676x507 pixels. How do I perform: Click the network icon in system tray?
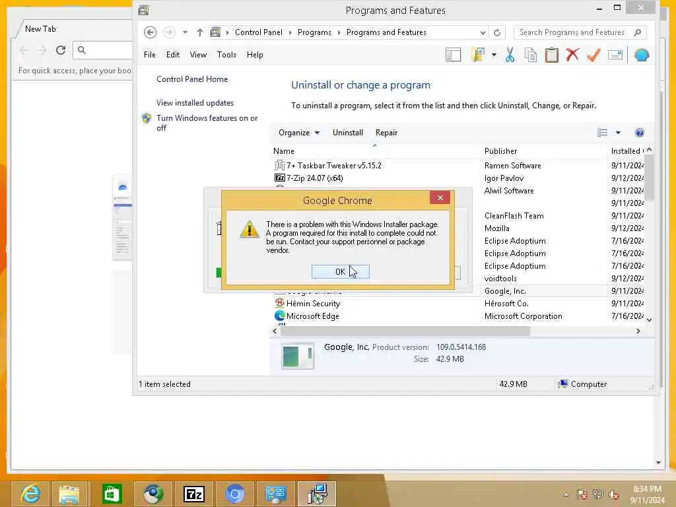(597, 494)
